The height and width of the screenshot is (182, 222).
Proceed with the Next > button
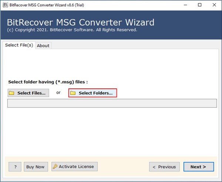click(199, 167)
